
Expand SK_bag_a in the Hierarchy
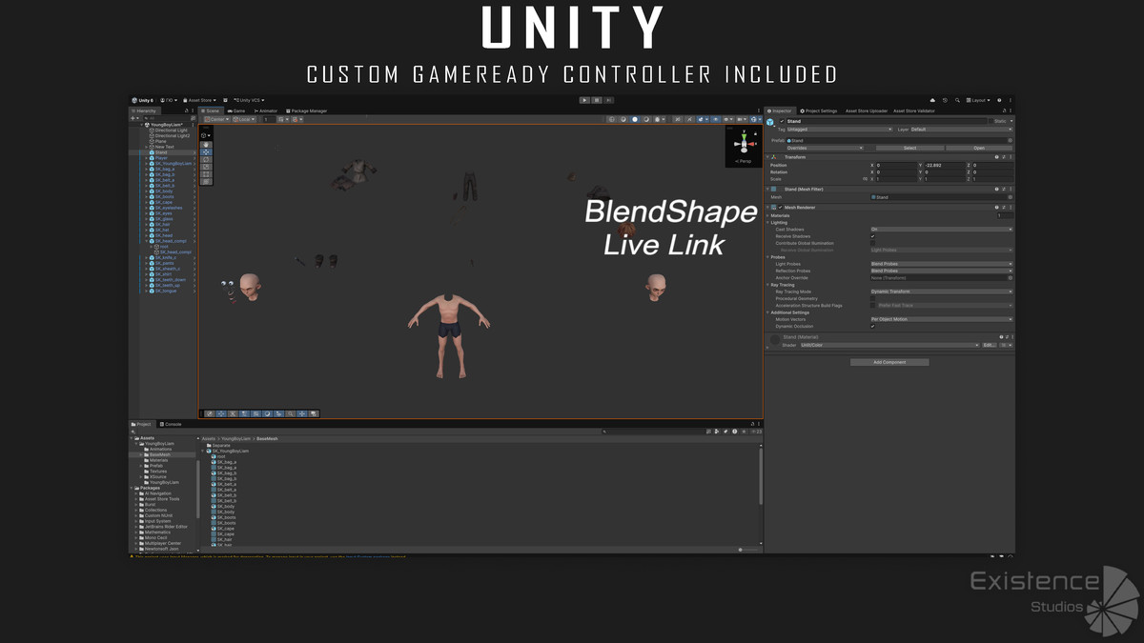point(146,169)
